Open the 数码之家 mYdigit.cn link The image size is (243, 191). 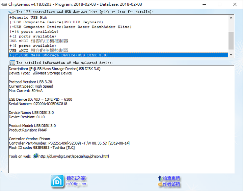(x=76, y=181)
